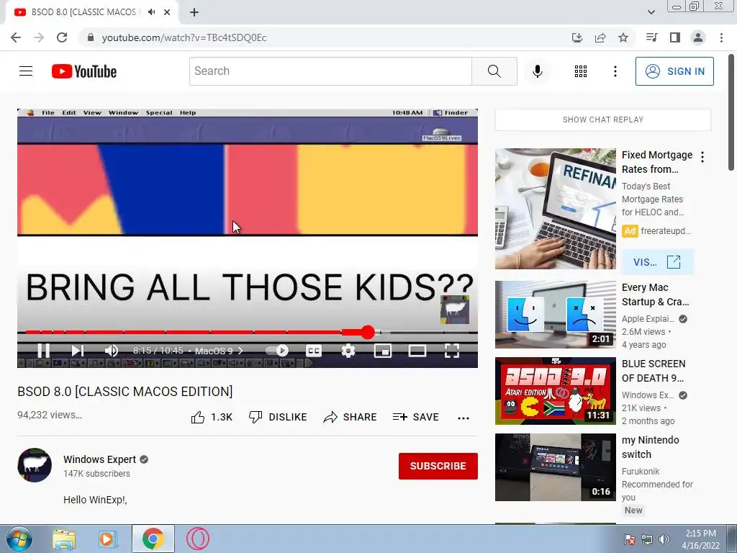
Task: Open the YouTube apps grid
Action: [581, 71]
